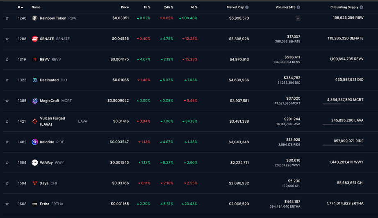The width and height of the screenshot is (378, 218).
Task: Click REVV volume value $536,411
Action: point(292,57)
